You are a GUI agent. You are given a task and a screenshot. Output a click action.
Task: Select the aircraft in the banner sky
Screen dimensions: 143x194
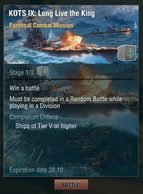pyautogui.click(x=104, y=18)
